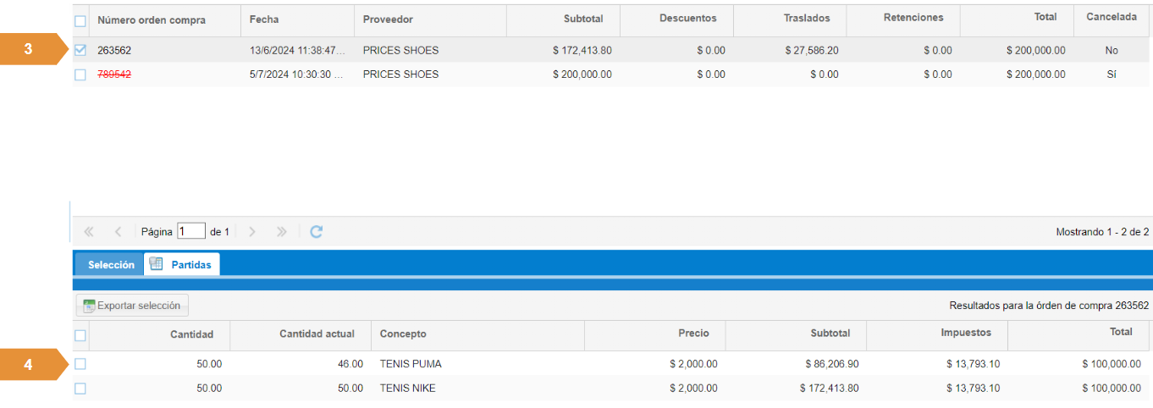The height and width of the screenshot is (408, 1153).
Task: Toggle select-all checkbox in orders header
Action: click(x=80, y=20)
